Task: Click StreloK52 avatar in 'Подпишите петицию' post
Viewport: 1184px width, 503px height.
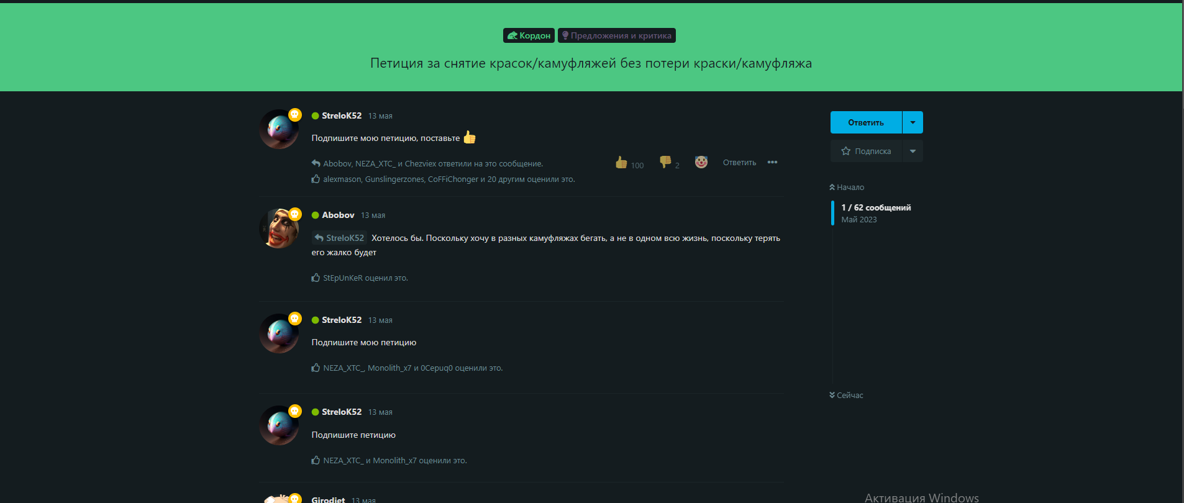Action: 279,425
